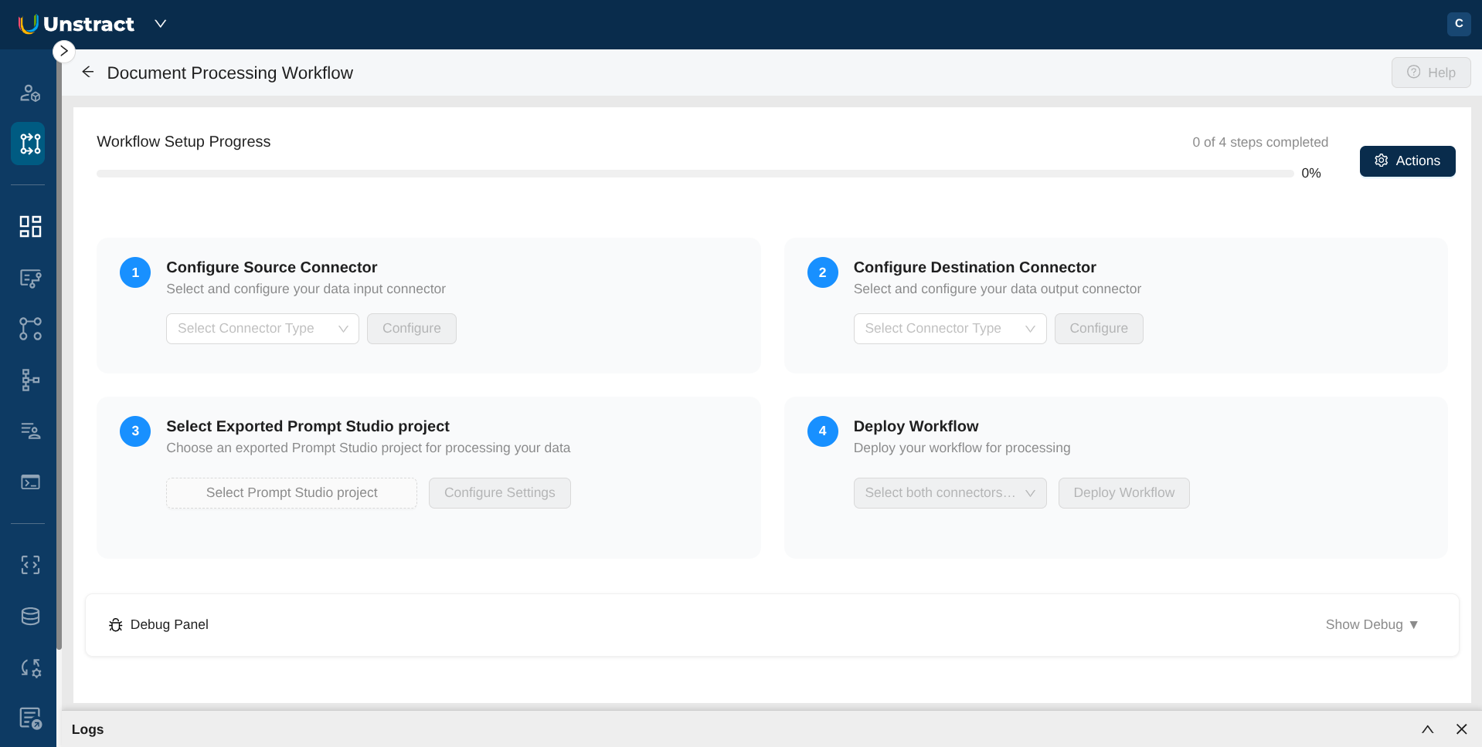This screenshot has width=1482, height=747.
Task: Expand the sidebar with the arrow toggle
Action: tap(64, 52)
